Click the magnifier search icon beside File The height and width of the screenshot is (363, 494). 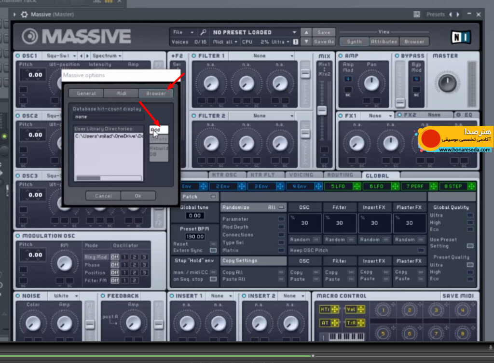[203, 32]
